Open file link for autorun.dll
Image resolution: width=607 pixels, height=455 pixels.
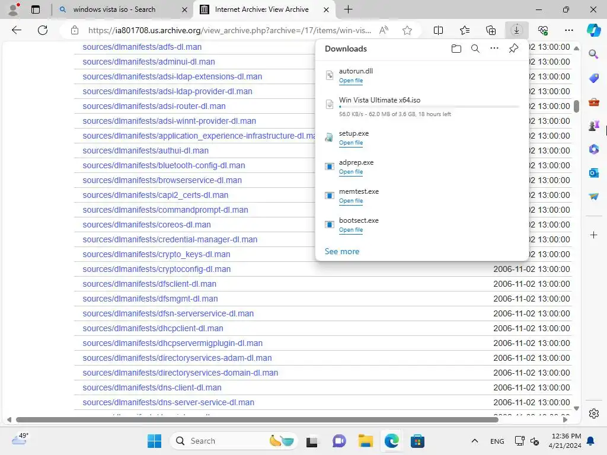pyautogui.click(x=351, y=81)
